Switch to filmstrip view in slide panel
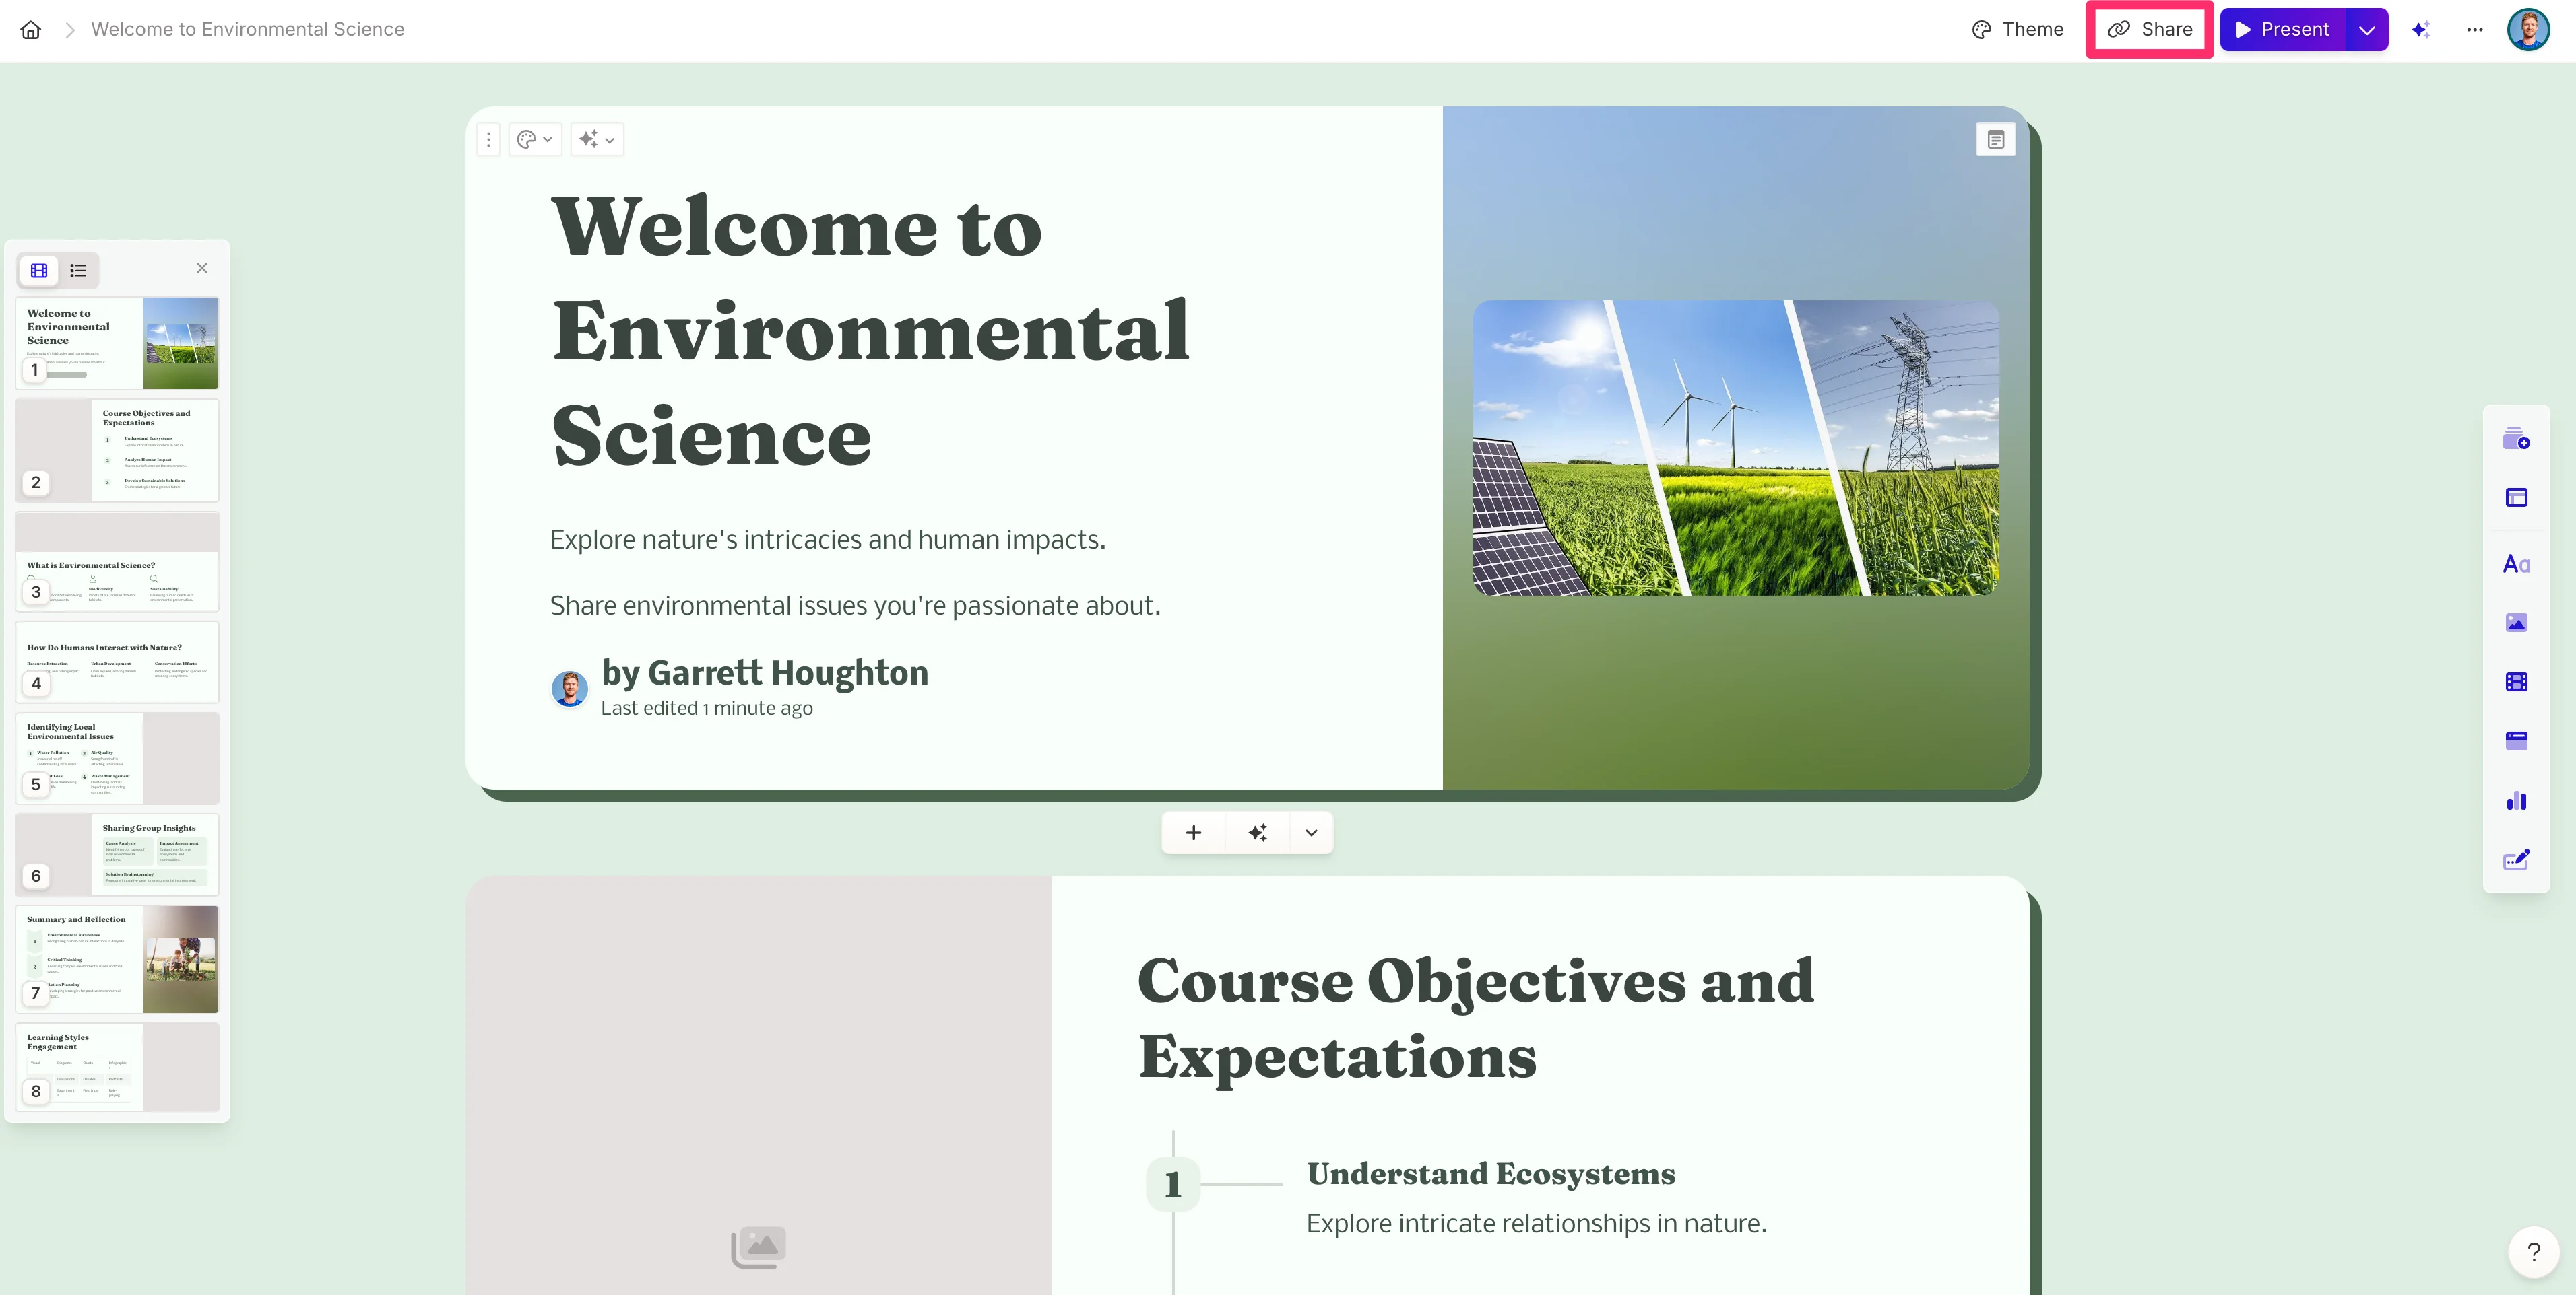Screen dimensions: 2576x1295 (x=39, y=271)
